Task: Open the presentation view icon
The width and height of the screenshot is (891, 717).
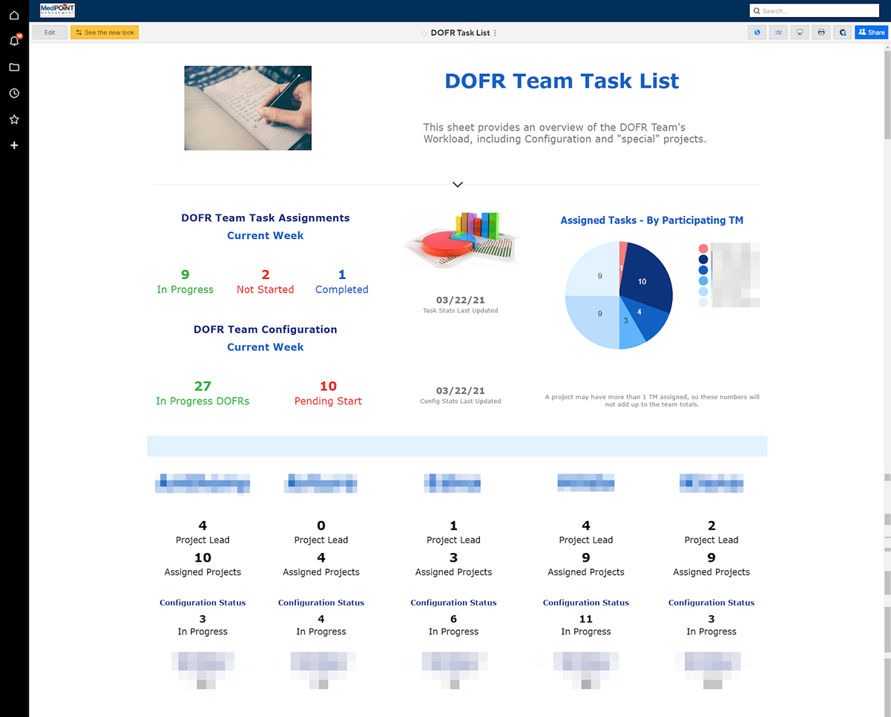Action: [799, 33]
